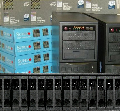Click the red dot of the topmost Super Serverboard logo
The height and width of the screenshot is (111, 120).
29,34
